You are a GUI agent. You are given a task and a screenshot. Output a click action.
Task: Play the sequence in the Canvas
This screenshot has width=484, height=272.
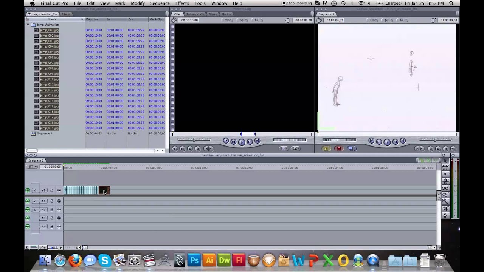pos(387,142)
